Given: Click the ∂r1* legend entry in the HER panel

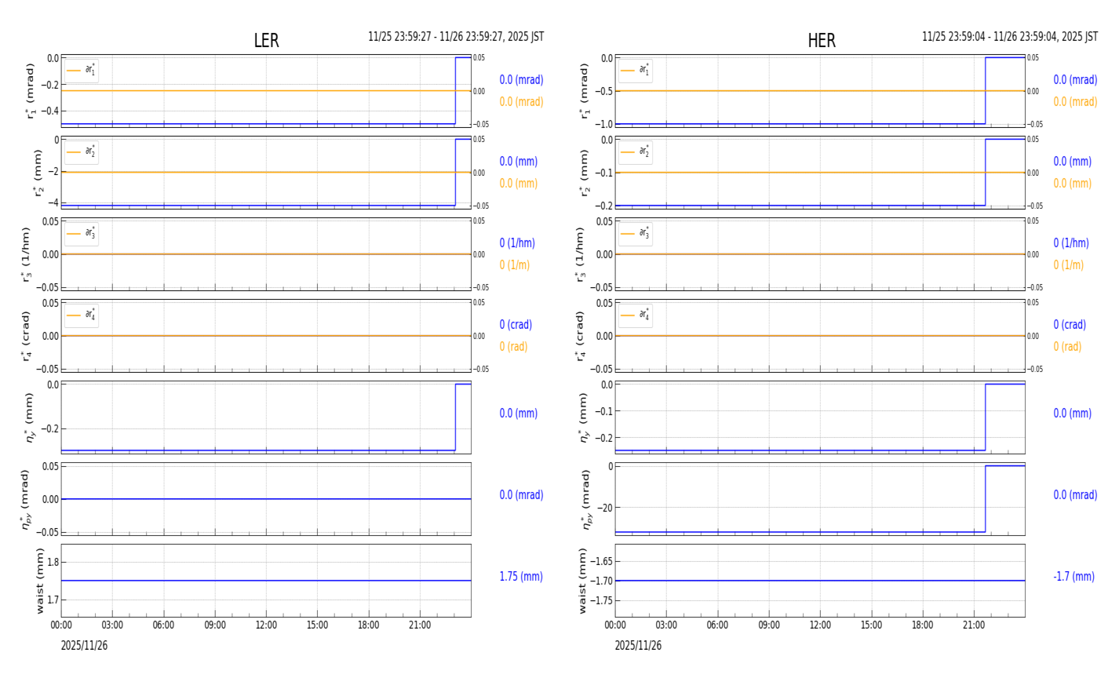Looking at the screenshot, I should (x=635, y=71).
